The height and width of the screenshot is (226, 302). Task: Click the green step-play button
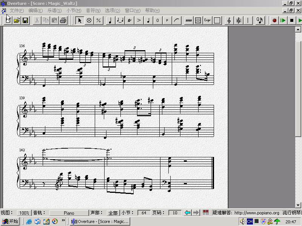point(283,20)
